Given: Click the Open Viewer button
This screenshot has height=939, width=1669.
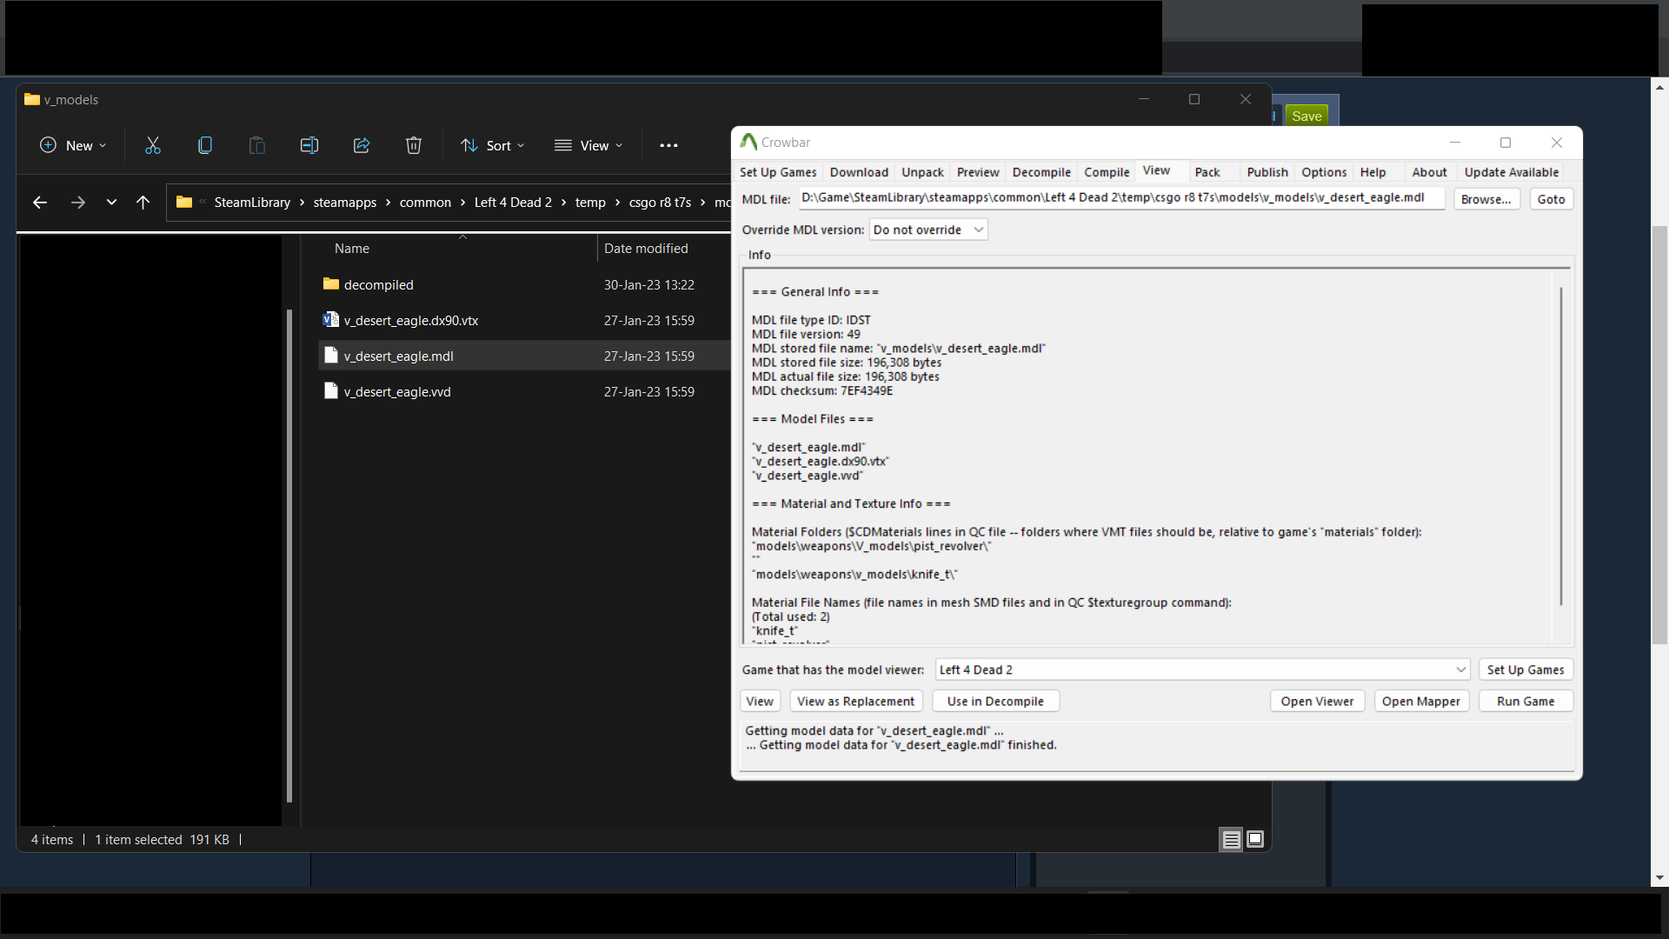Looking at the screenshot, I should 1317,701.
